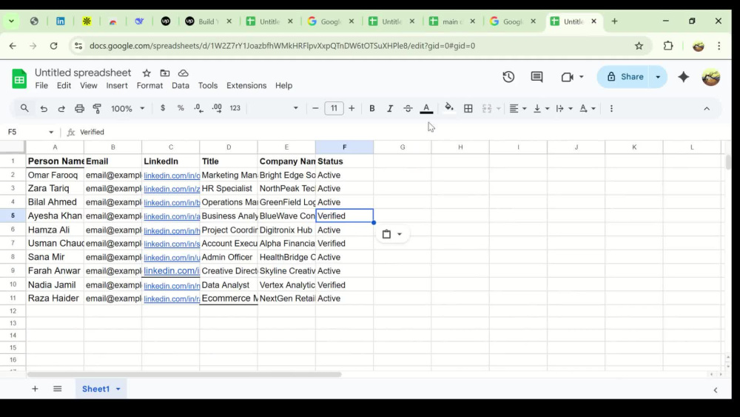Viewport: 740px width, 417px height.
Task: Open the View menu
Action: click(x=88, y=85)
